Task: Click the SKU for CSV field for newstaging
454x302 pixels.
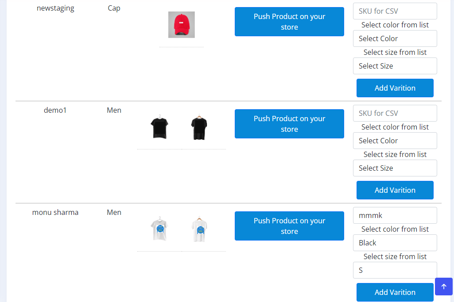Action: coord(395,11)
